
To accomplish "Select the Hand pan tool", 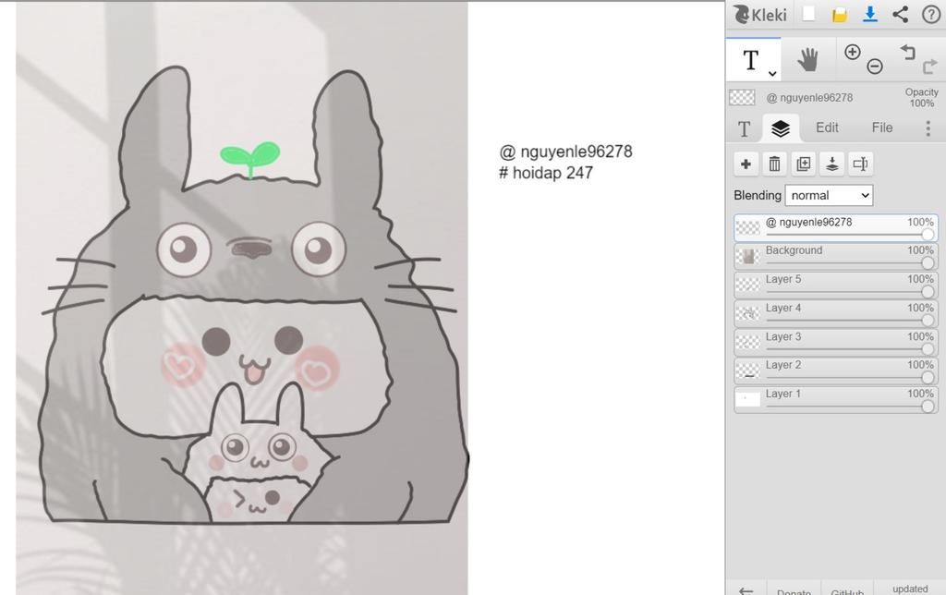I will 807,60.
